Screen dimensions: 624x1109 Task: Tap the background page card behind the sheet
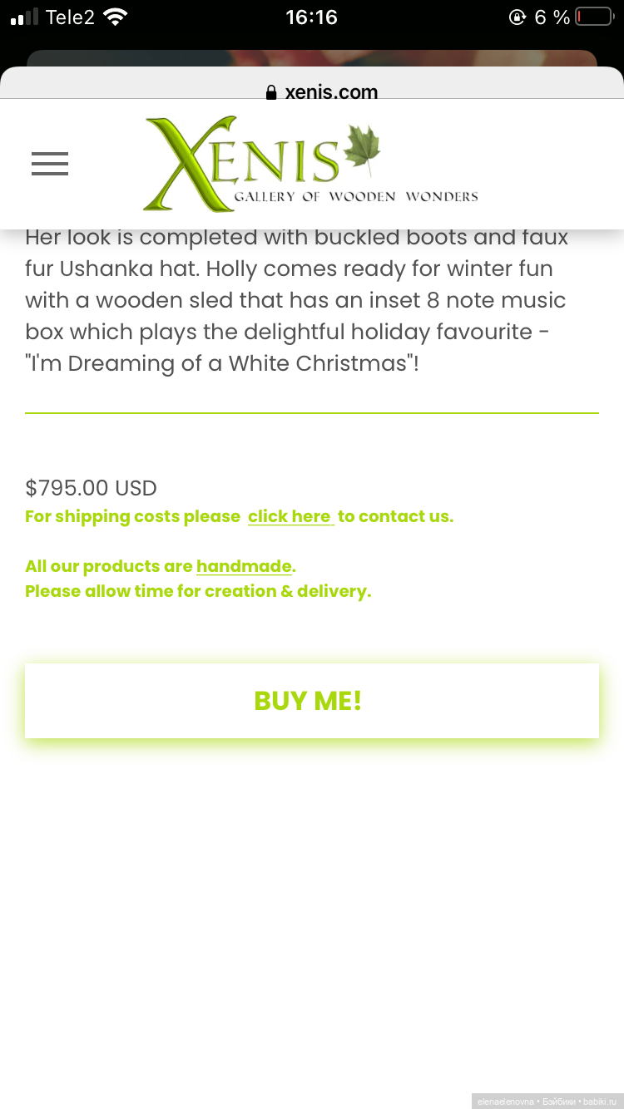click(312, 58)
